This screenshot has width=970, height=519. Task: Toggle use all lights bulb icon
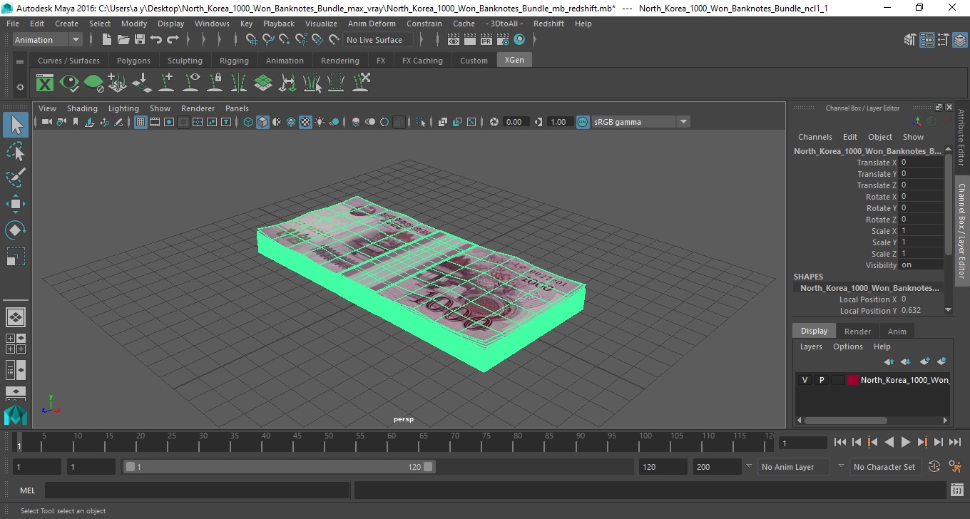[x=320, y=122]
